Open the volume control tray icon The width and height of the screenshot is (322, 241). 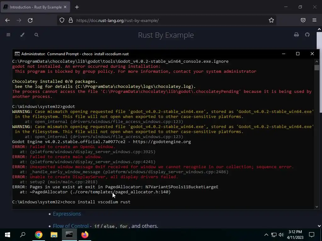click(281, 235)
